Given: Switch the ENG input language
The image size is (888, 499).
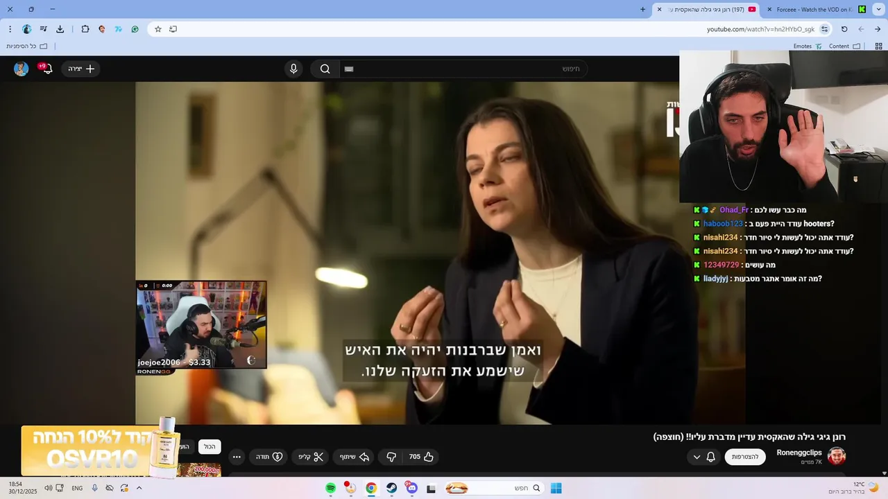Looking at the screenshot, I should click(x=77, y=488).
